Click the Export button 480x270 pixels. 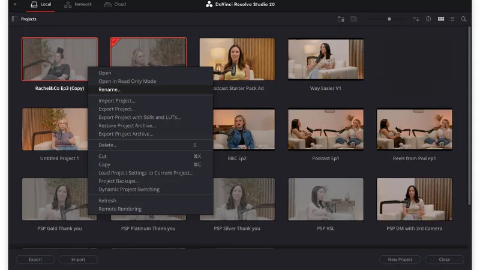(35, 259)
